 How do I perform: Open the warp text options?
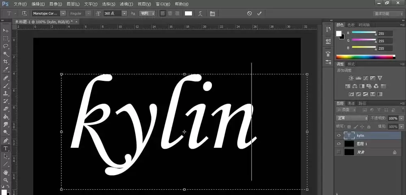(x=200, y=13)
